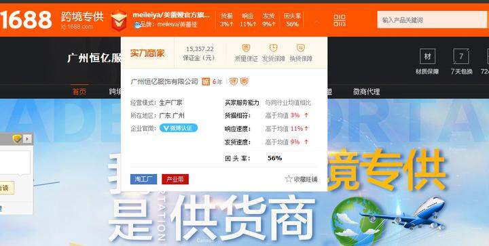Open the 首页 home tab

click(x=79, y=91)
